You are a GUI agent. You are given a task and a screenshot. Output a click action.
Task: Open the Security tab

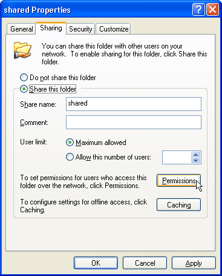click(80, 29)
